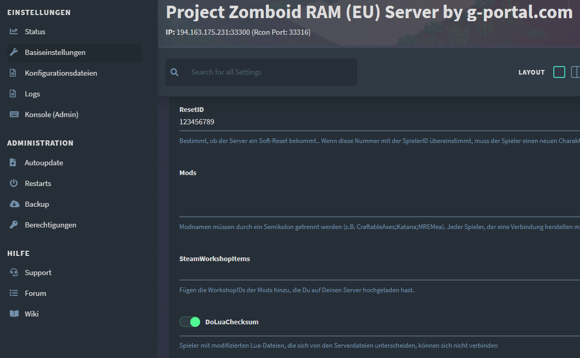Click the Forum list icon
580x358 pixels.
[x=12, y=293]
